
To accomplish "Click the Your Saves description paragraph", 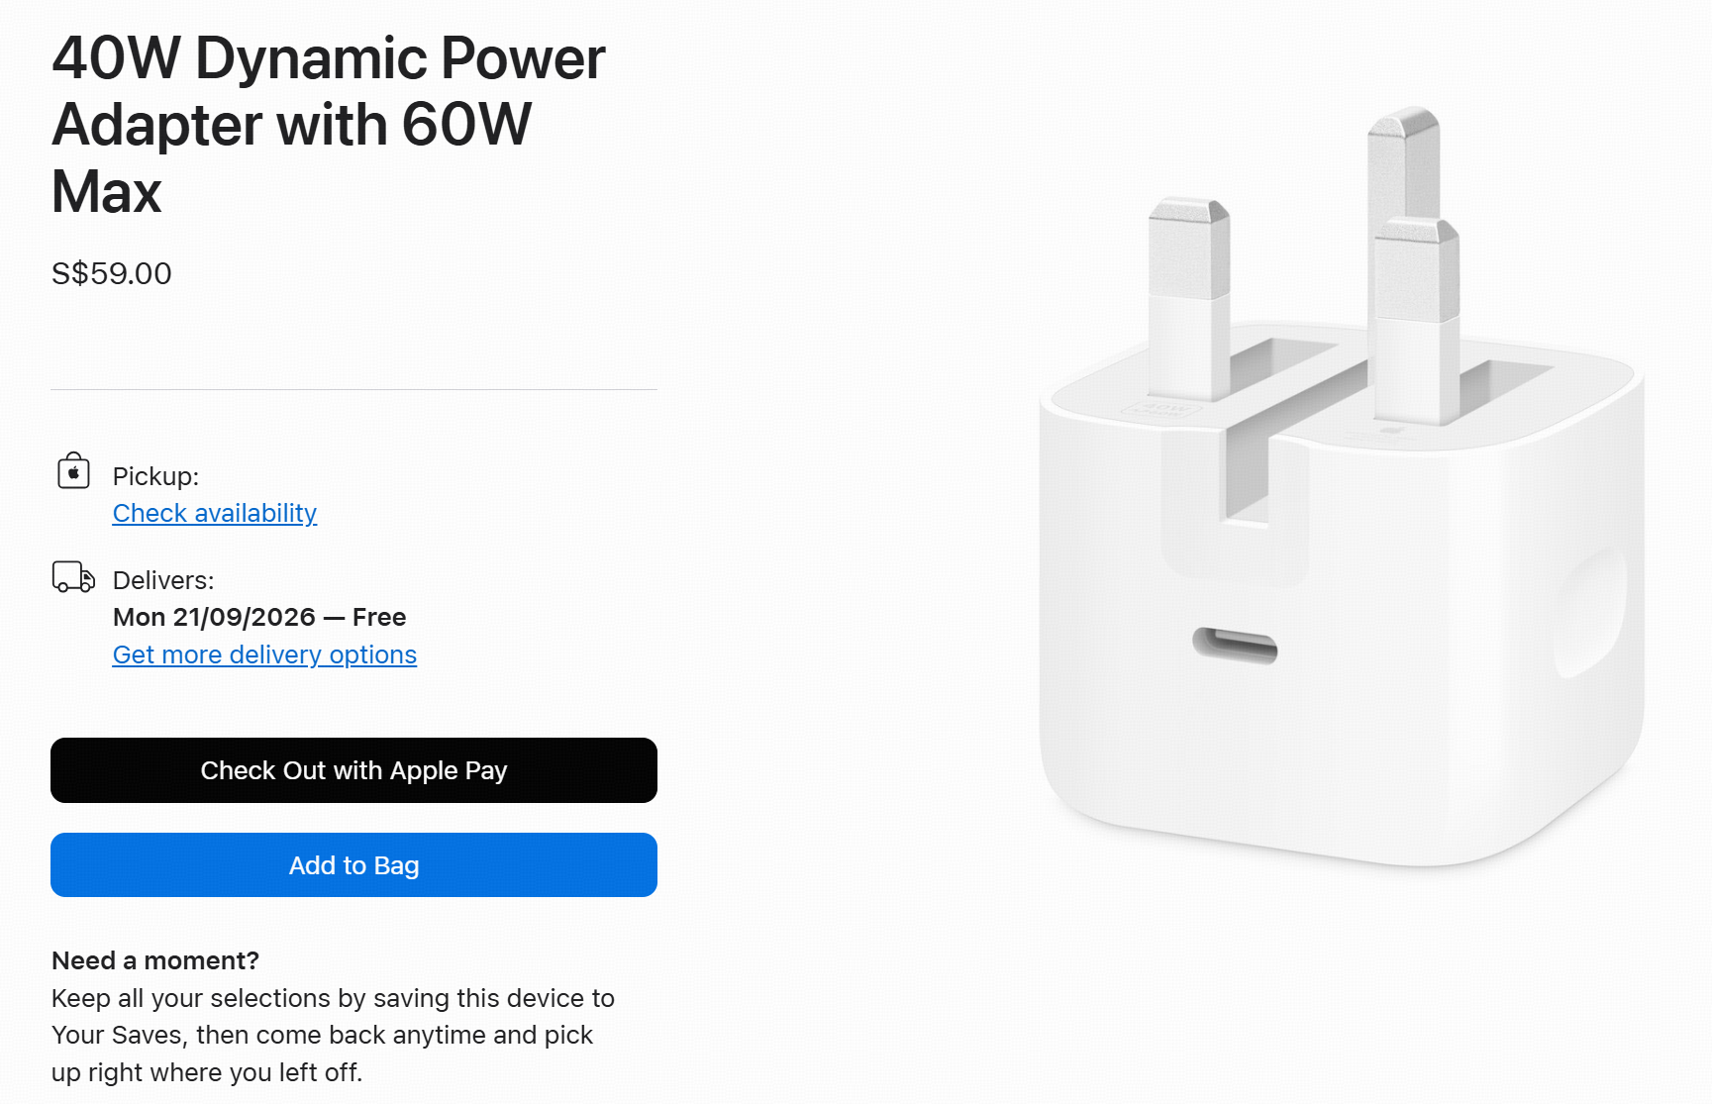I will (x=333, y=1035).
